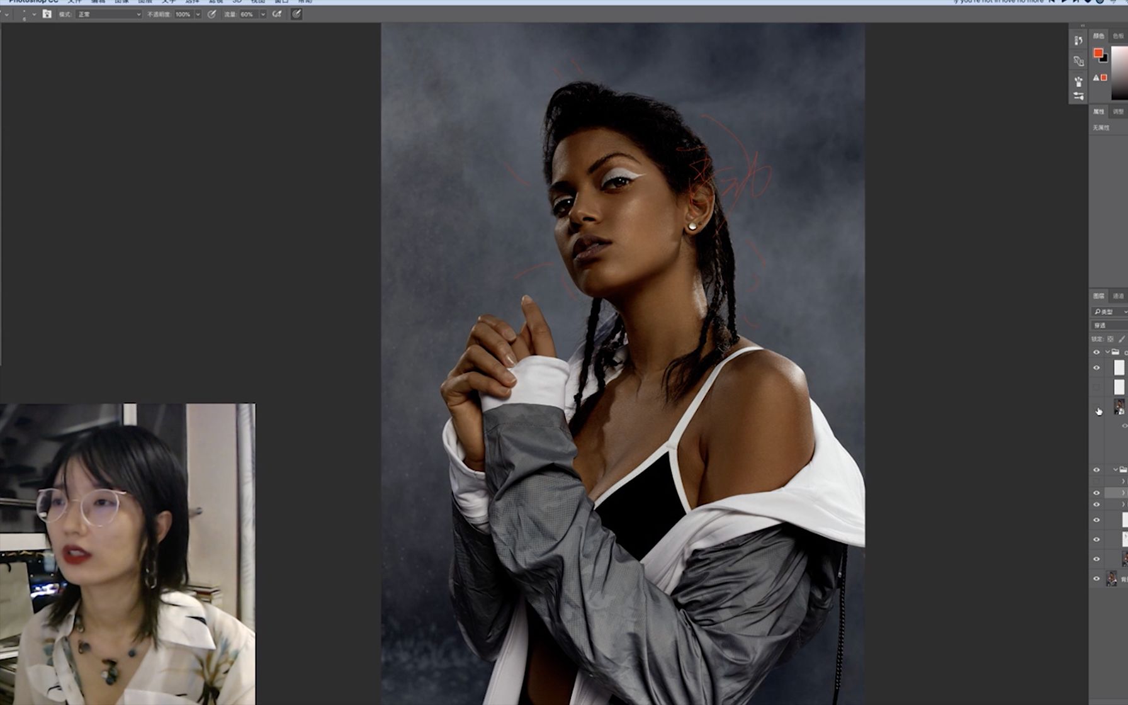Switch to the 调整 Adjustments tab

[1119, 111]
